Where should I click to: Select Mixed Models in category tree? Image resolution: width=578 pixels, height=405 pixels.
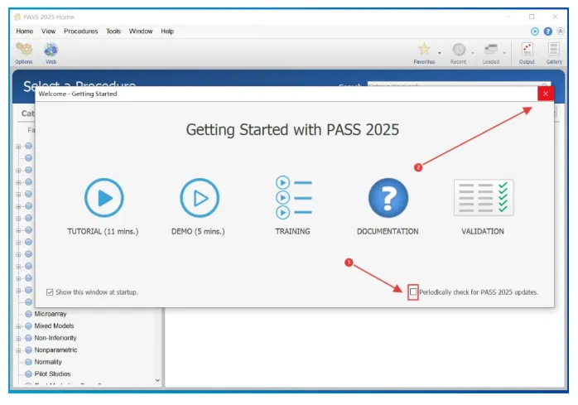54,325
